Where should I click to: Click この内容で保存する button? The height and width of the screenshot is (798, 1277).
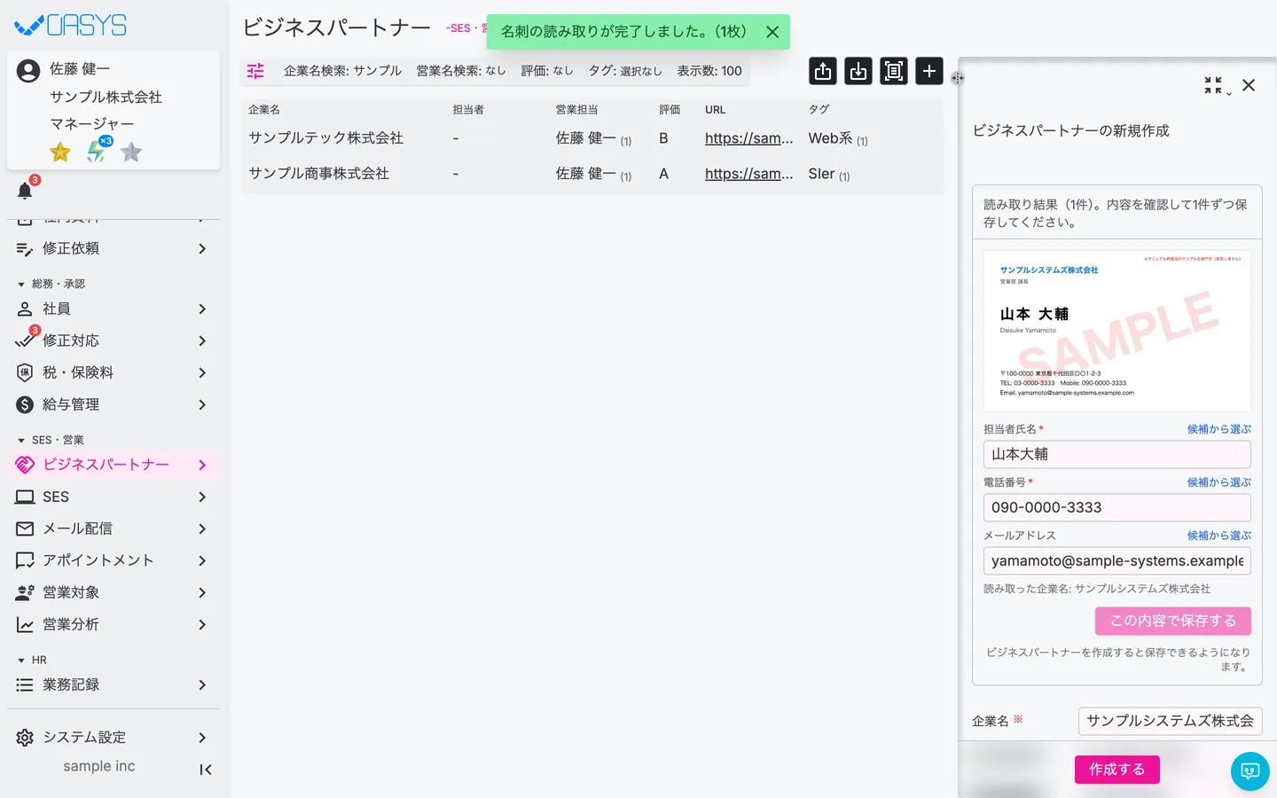click(1172, 621)
